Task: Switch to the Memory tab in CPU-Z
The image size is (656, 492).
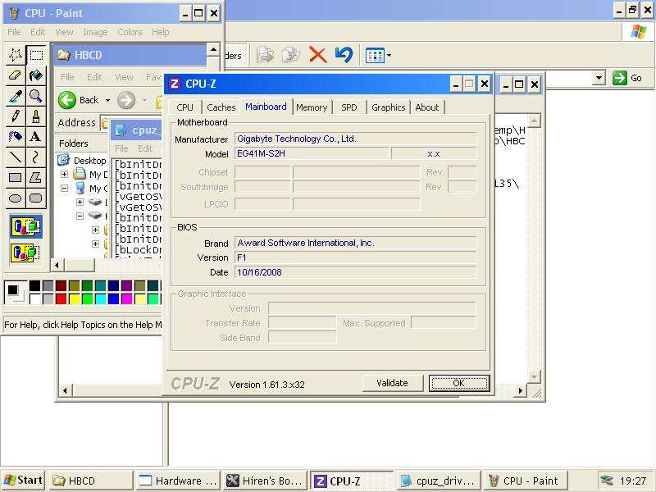Action: 312,107
